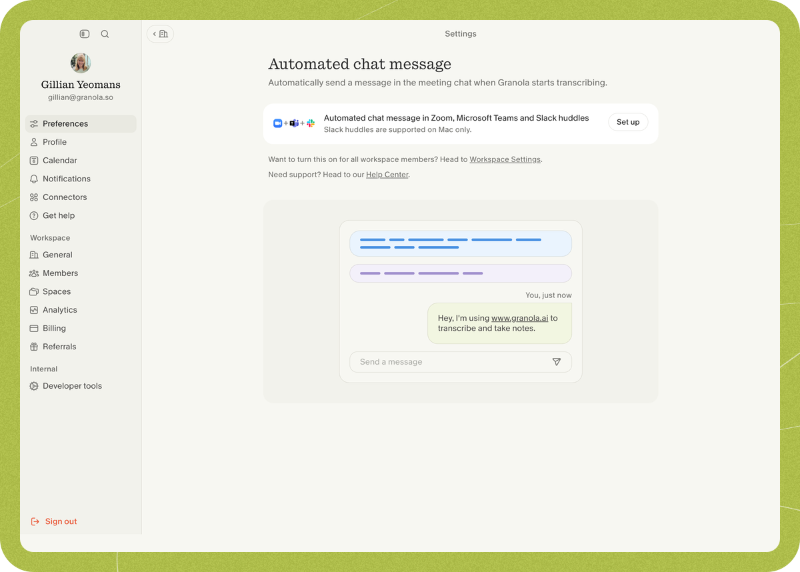Screen dimensions: 800x572
Task: Click the Preferences label in the sidebar
Action: pyautogui.click(x=65, y=124)
